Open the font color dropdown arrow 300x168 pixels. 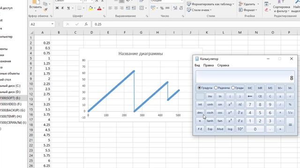104,8
